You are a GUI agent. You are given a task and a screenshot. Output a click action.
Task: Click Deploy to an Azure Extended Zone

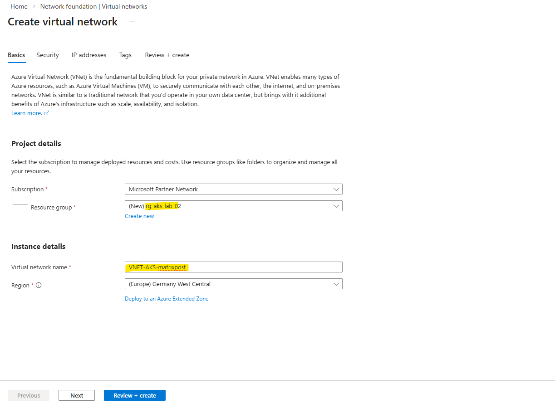(167, 299)
